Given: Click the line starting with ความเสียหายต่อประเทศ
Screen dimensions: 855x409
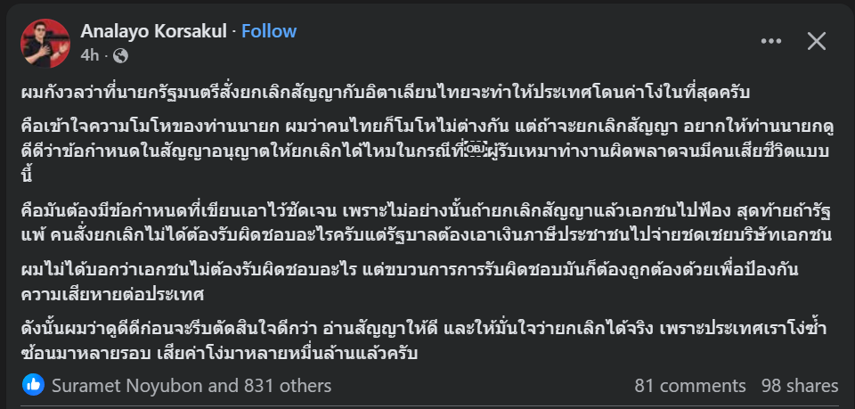Looking at the screenshot, I should point(114,290).
